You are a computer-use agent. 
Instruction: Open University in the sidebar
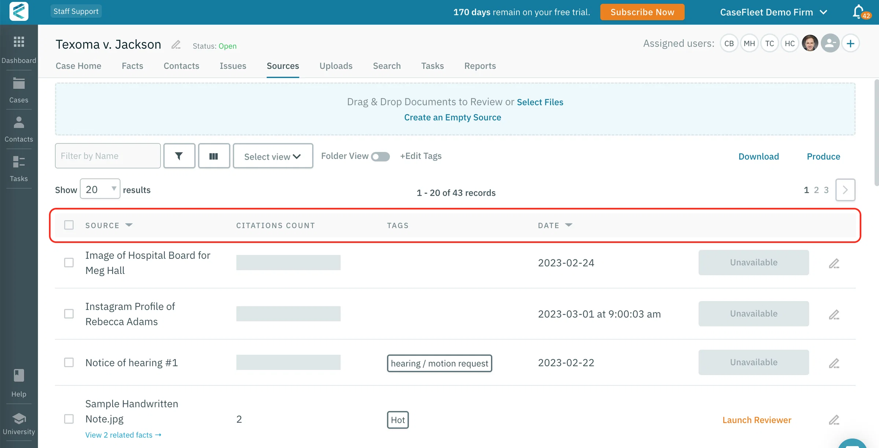click(19, 423)
